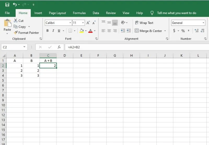Image resolution: width=209 pixels, height=145 pixels.
Task: Toggle Bold formatting
Action: click(x=48, y=31)
